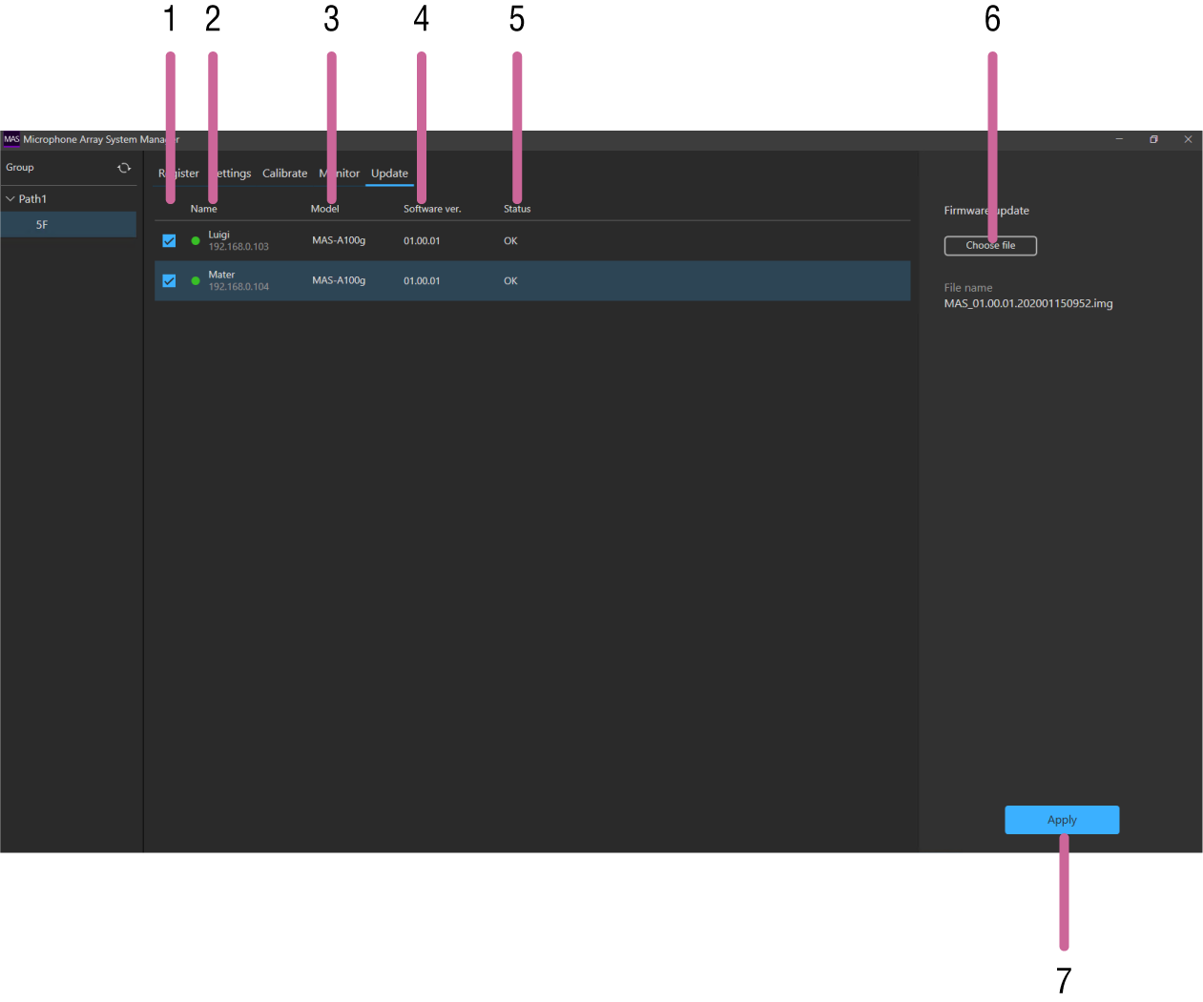Click the MAS app icon in title bar
The image size is (1203, 1002).
(11, 139)
